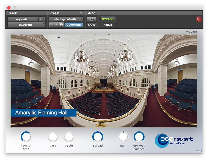Click the 360reverb AudioEase logo
Viewport: 208px width, 161px height.
[174, 141]
